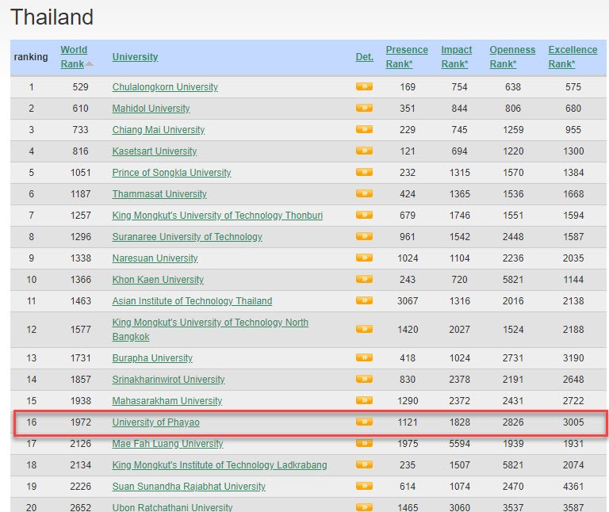The image size is (609, 512).
Task: Open details icon for Prince of Songkla University
Action: [x=364, y=171]
